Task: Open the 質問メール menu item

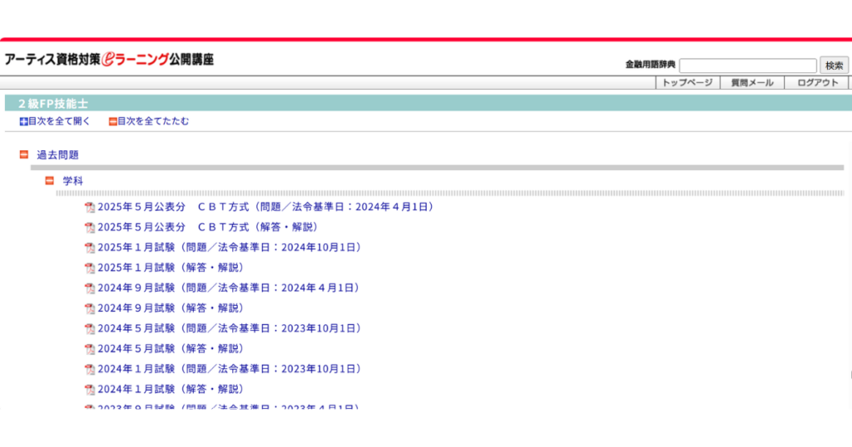Action: [752, 83]
